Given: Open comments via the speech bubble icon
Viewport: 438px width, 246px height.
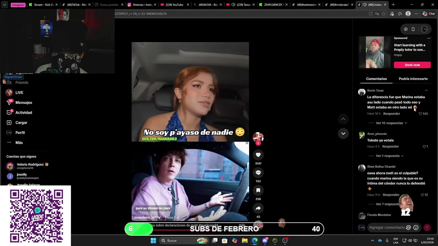Looking at the screenshot, I should tap(258, 173).
